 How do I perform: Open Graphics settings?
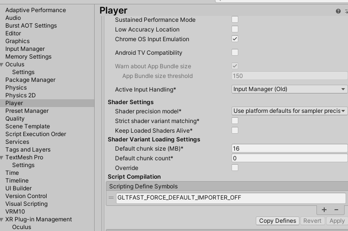[17, 41]
